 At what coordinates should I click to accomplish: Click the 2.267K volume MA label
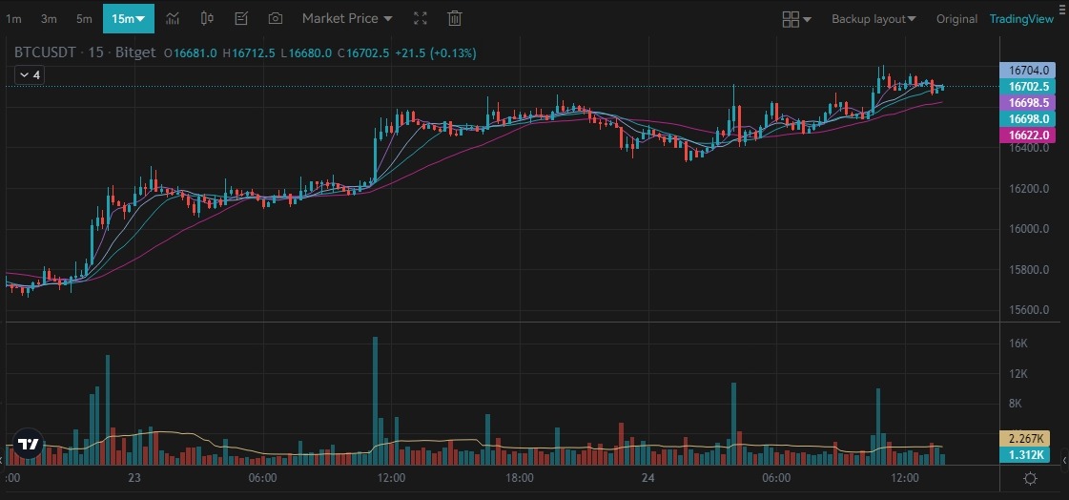(1024, 439)
